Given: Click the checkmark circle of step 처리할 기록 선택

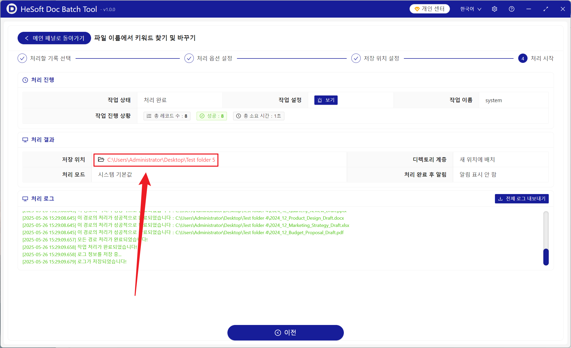Looking at the screenshot, I should click(22, 58).
